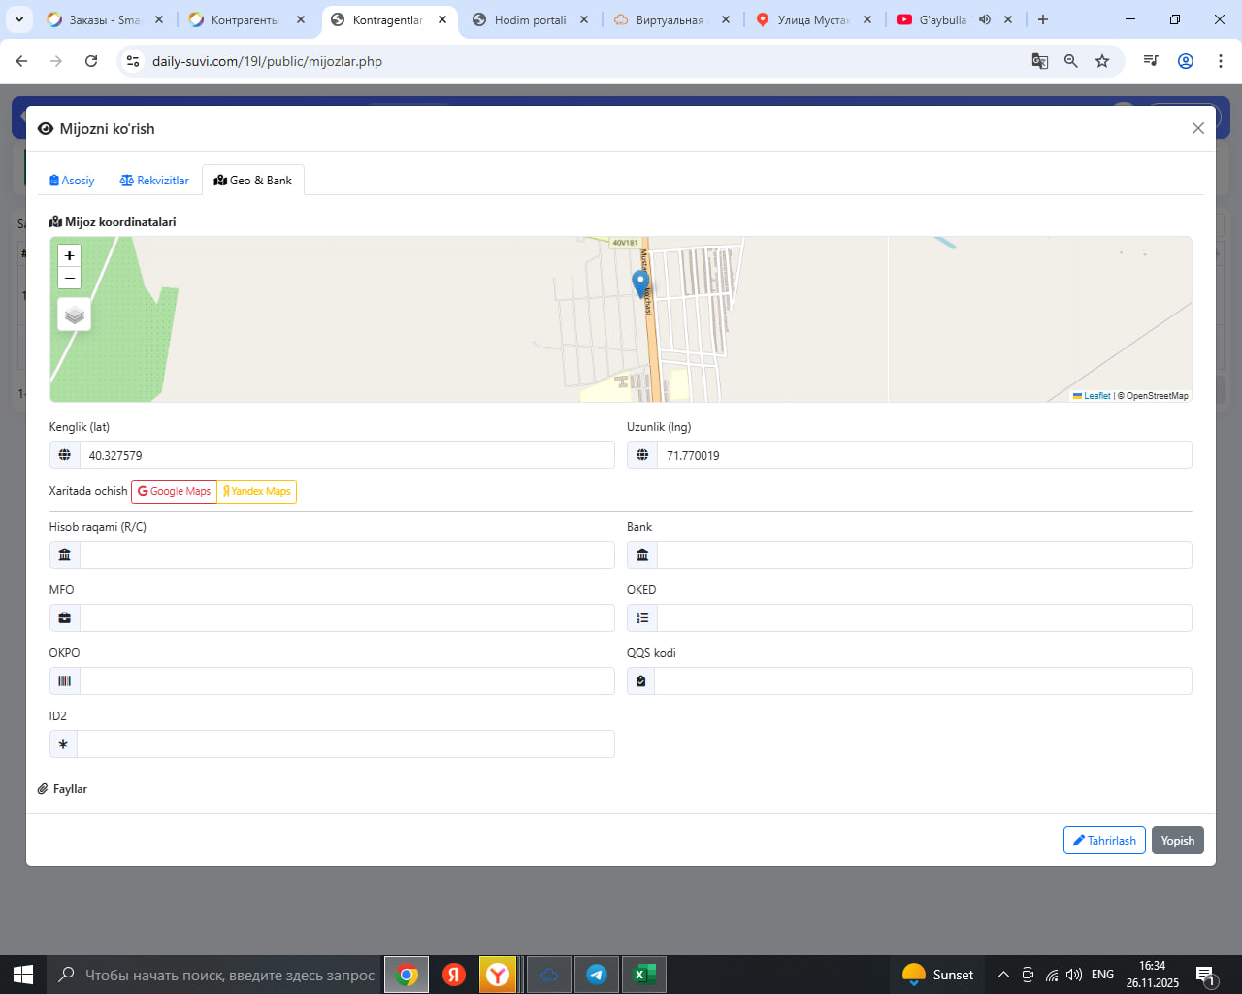Switch to the Asosiy tab
This screenshot has width=1242, height=994.
coord(72,181)
